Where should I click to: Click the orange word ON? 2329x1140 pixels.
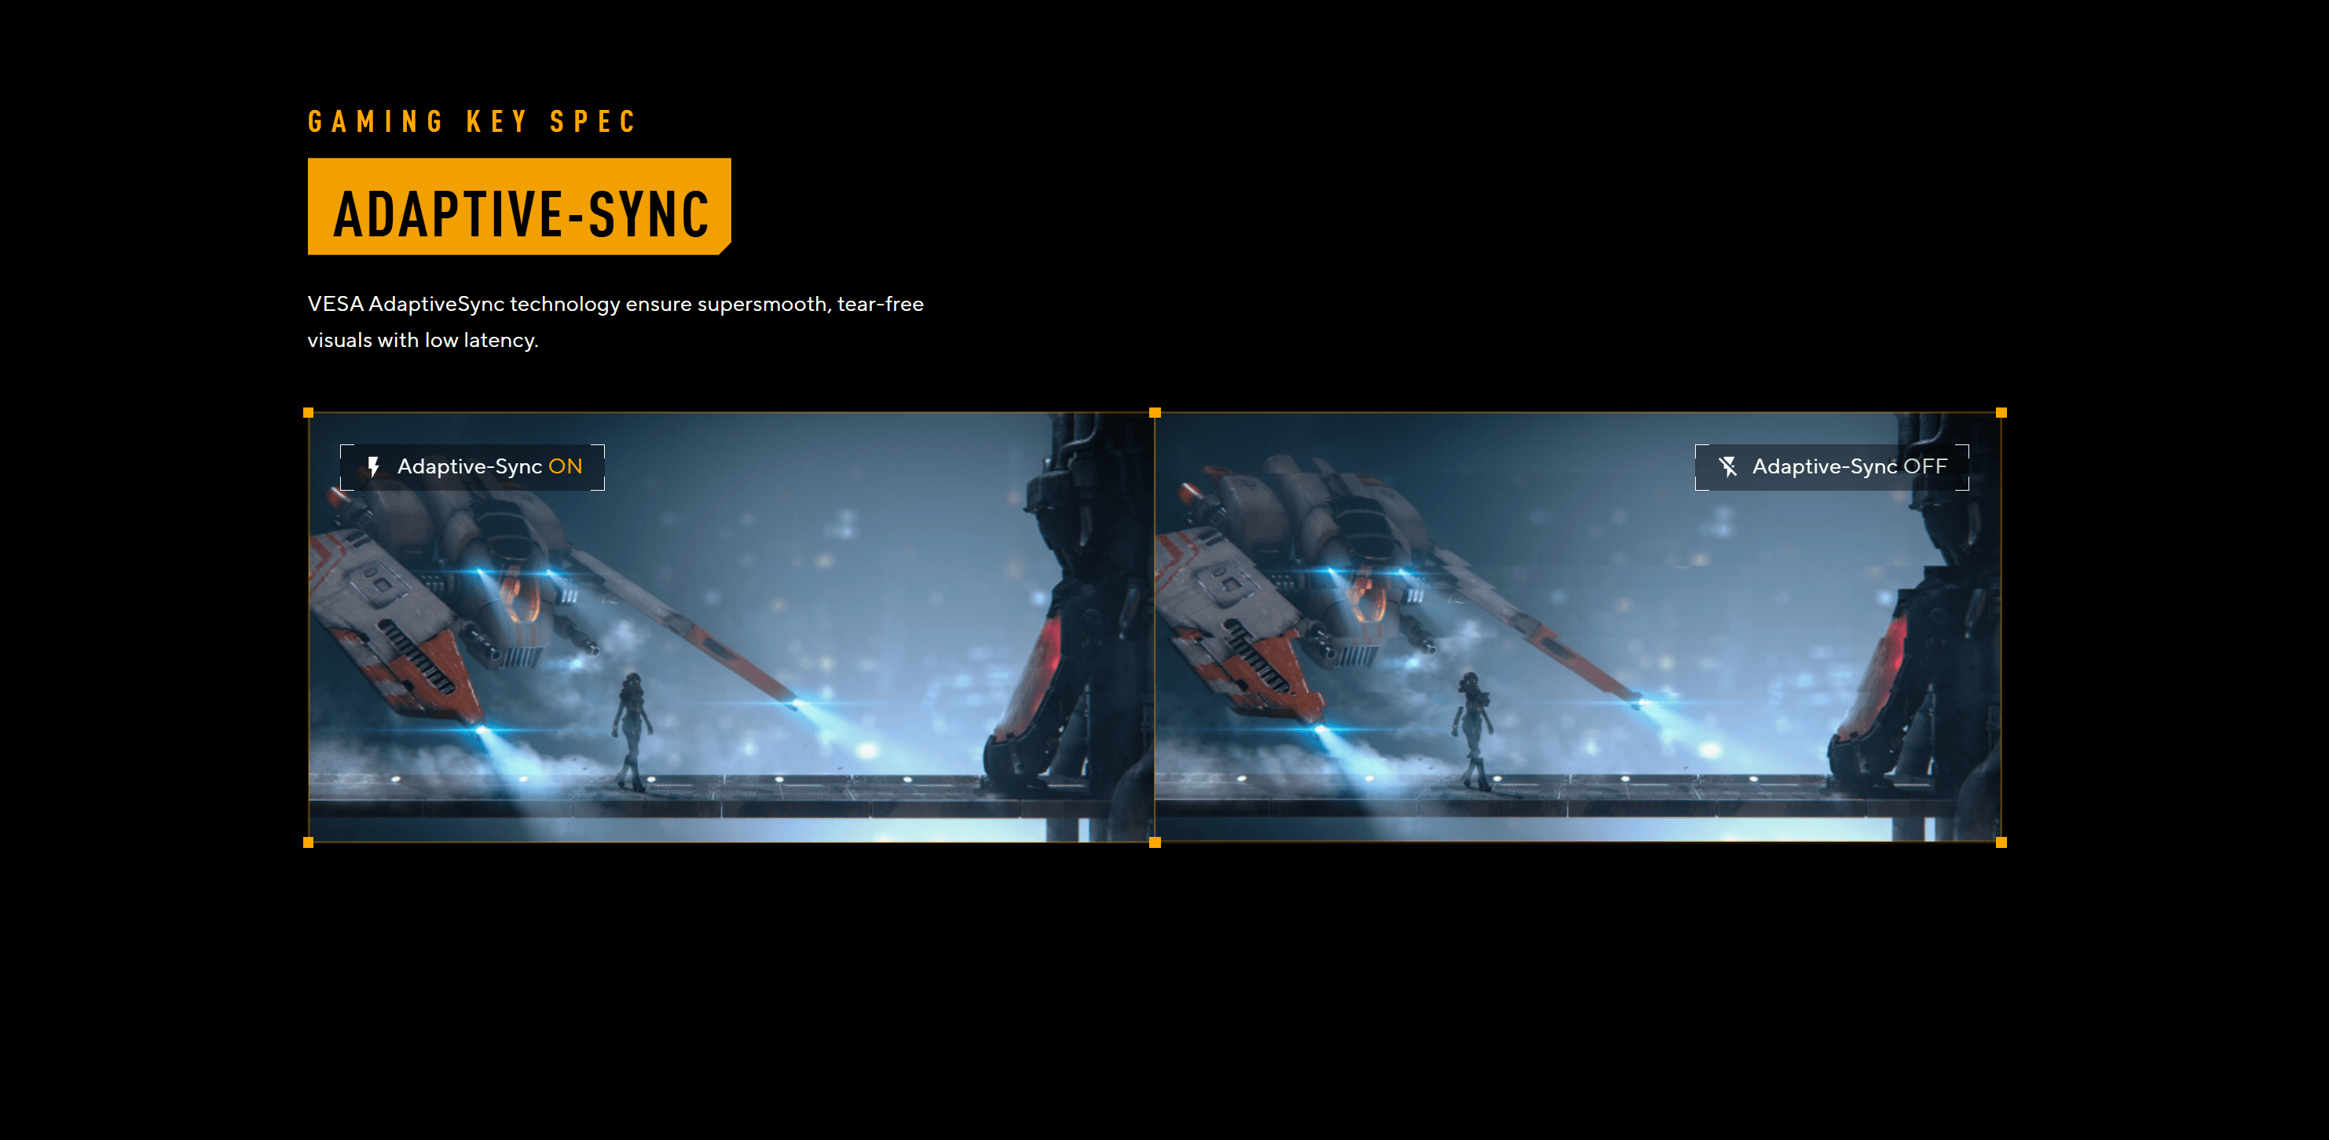(565, 467)
